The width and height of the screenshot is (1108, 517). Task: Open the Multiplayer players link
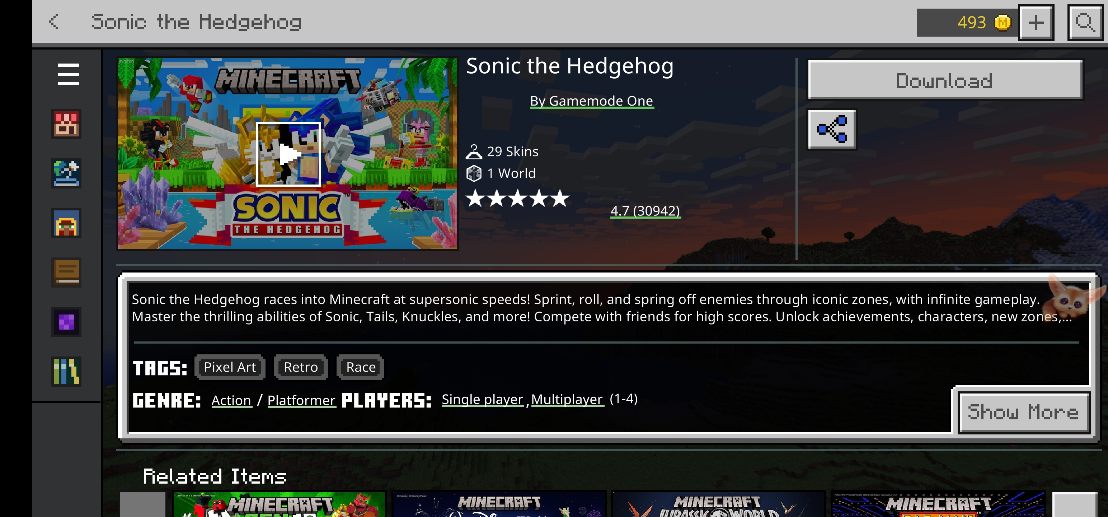point(567,400)
